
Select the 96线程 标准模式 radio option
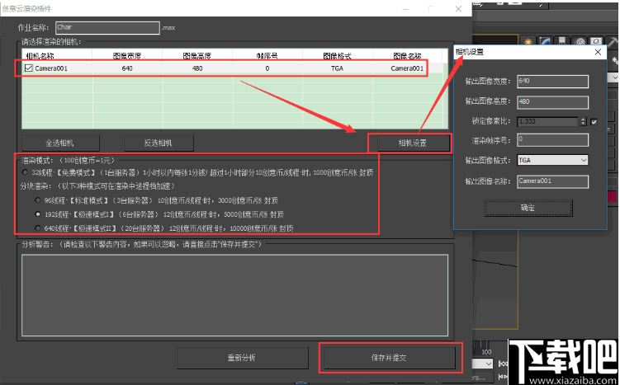pos(38,200)
